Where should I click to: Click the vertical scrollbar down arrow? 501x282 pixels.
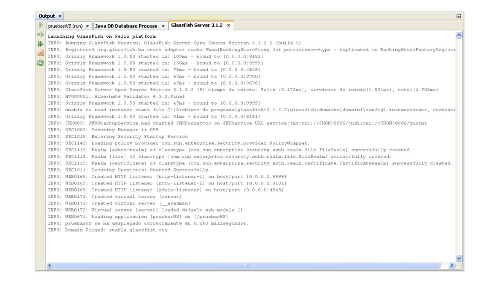click(x=459, y=258)
